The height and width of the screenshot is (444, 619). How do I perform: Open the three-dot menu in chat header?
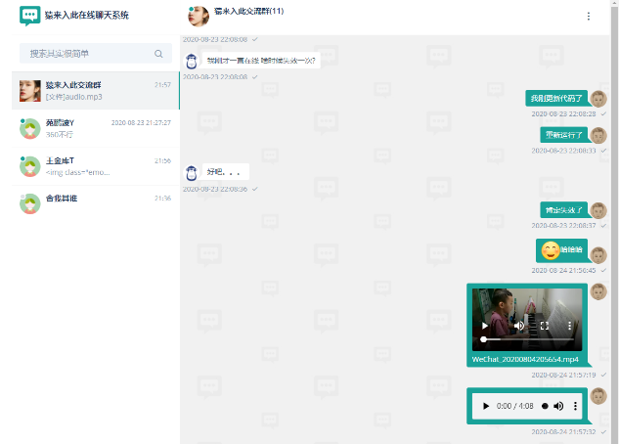(589, 17)
